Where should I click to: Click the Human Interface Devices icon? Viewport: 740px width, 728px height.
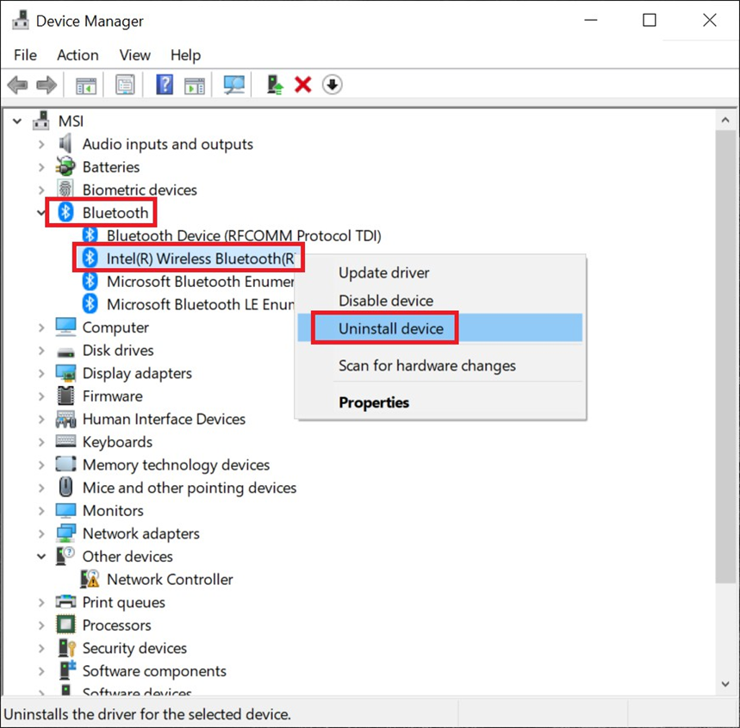65,419
